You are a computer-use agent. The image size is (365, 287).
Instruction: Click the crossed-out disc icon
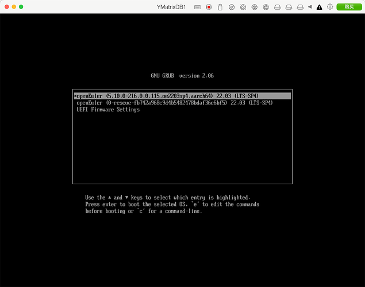(x=243, y=7)
